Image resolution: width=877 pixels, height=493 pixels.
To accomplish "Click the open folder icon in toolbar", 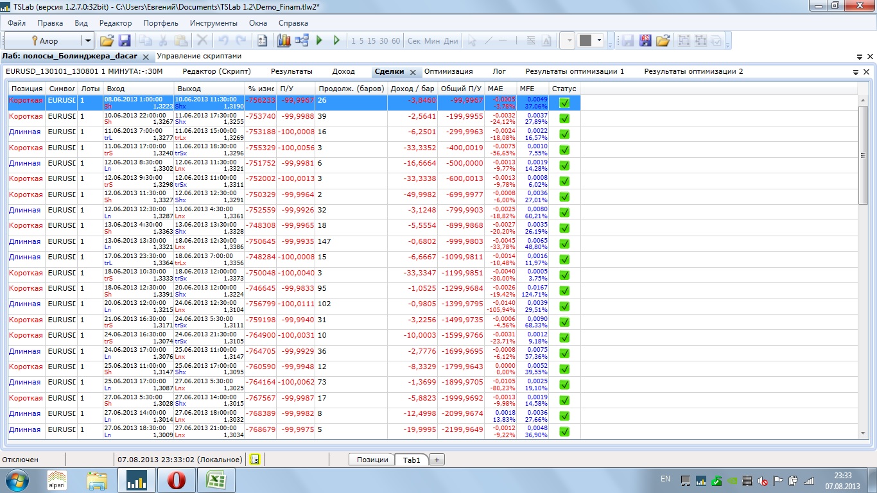I will [x=107, y=40].
